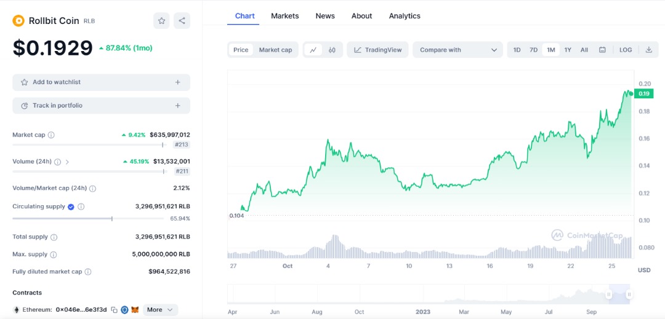Click the #213 market cap rank badge
The image size is (665, 319).
182,144
